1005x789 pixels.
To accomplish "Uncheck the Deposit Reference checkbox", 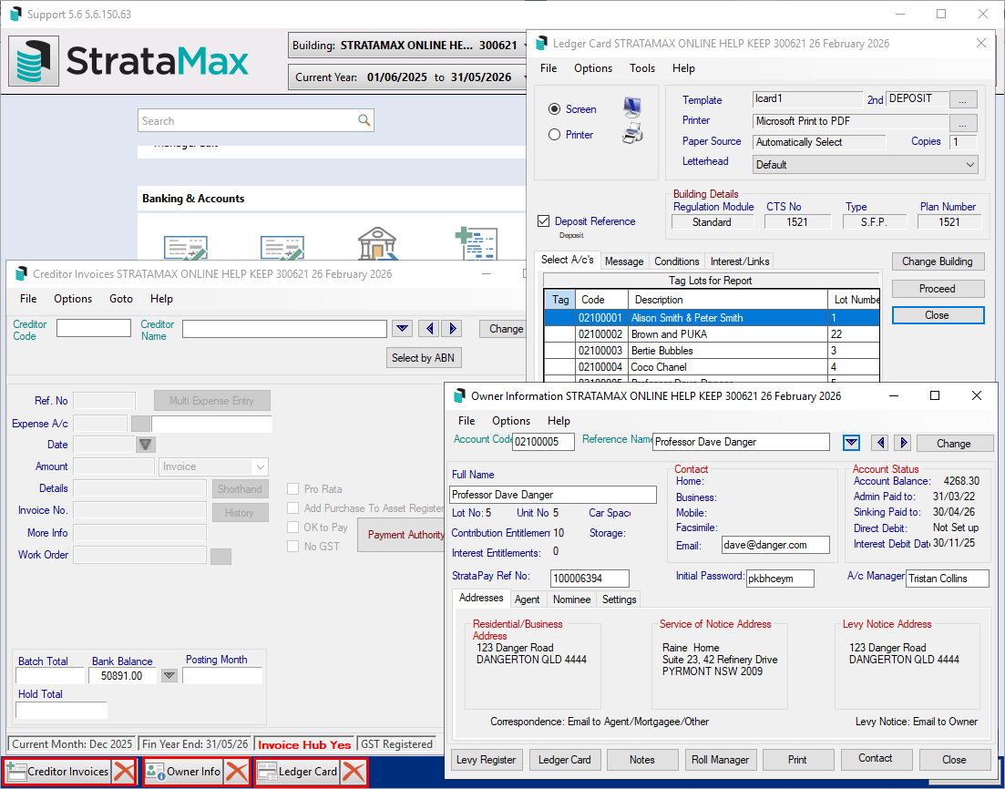I will pos(544,221).
